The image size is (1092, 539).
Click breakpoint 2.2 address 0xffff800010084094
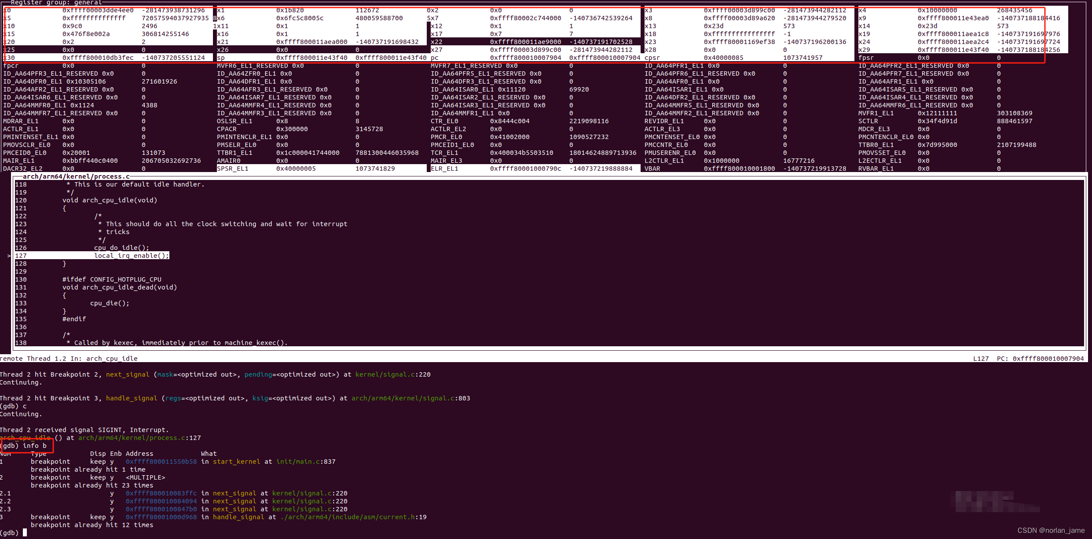161,501
